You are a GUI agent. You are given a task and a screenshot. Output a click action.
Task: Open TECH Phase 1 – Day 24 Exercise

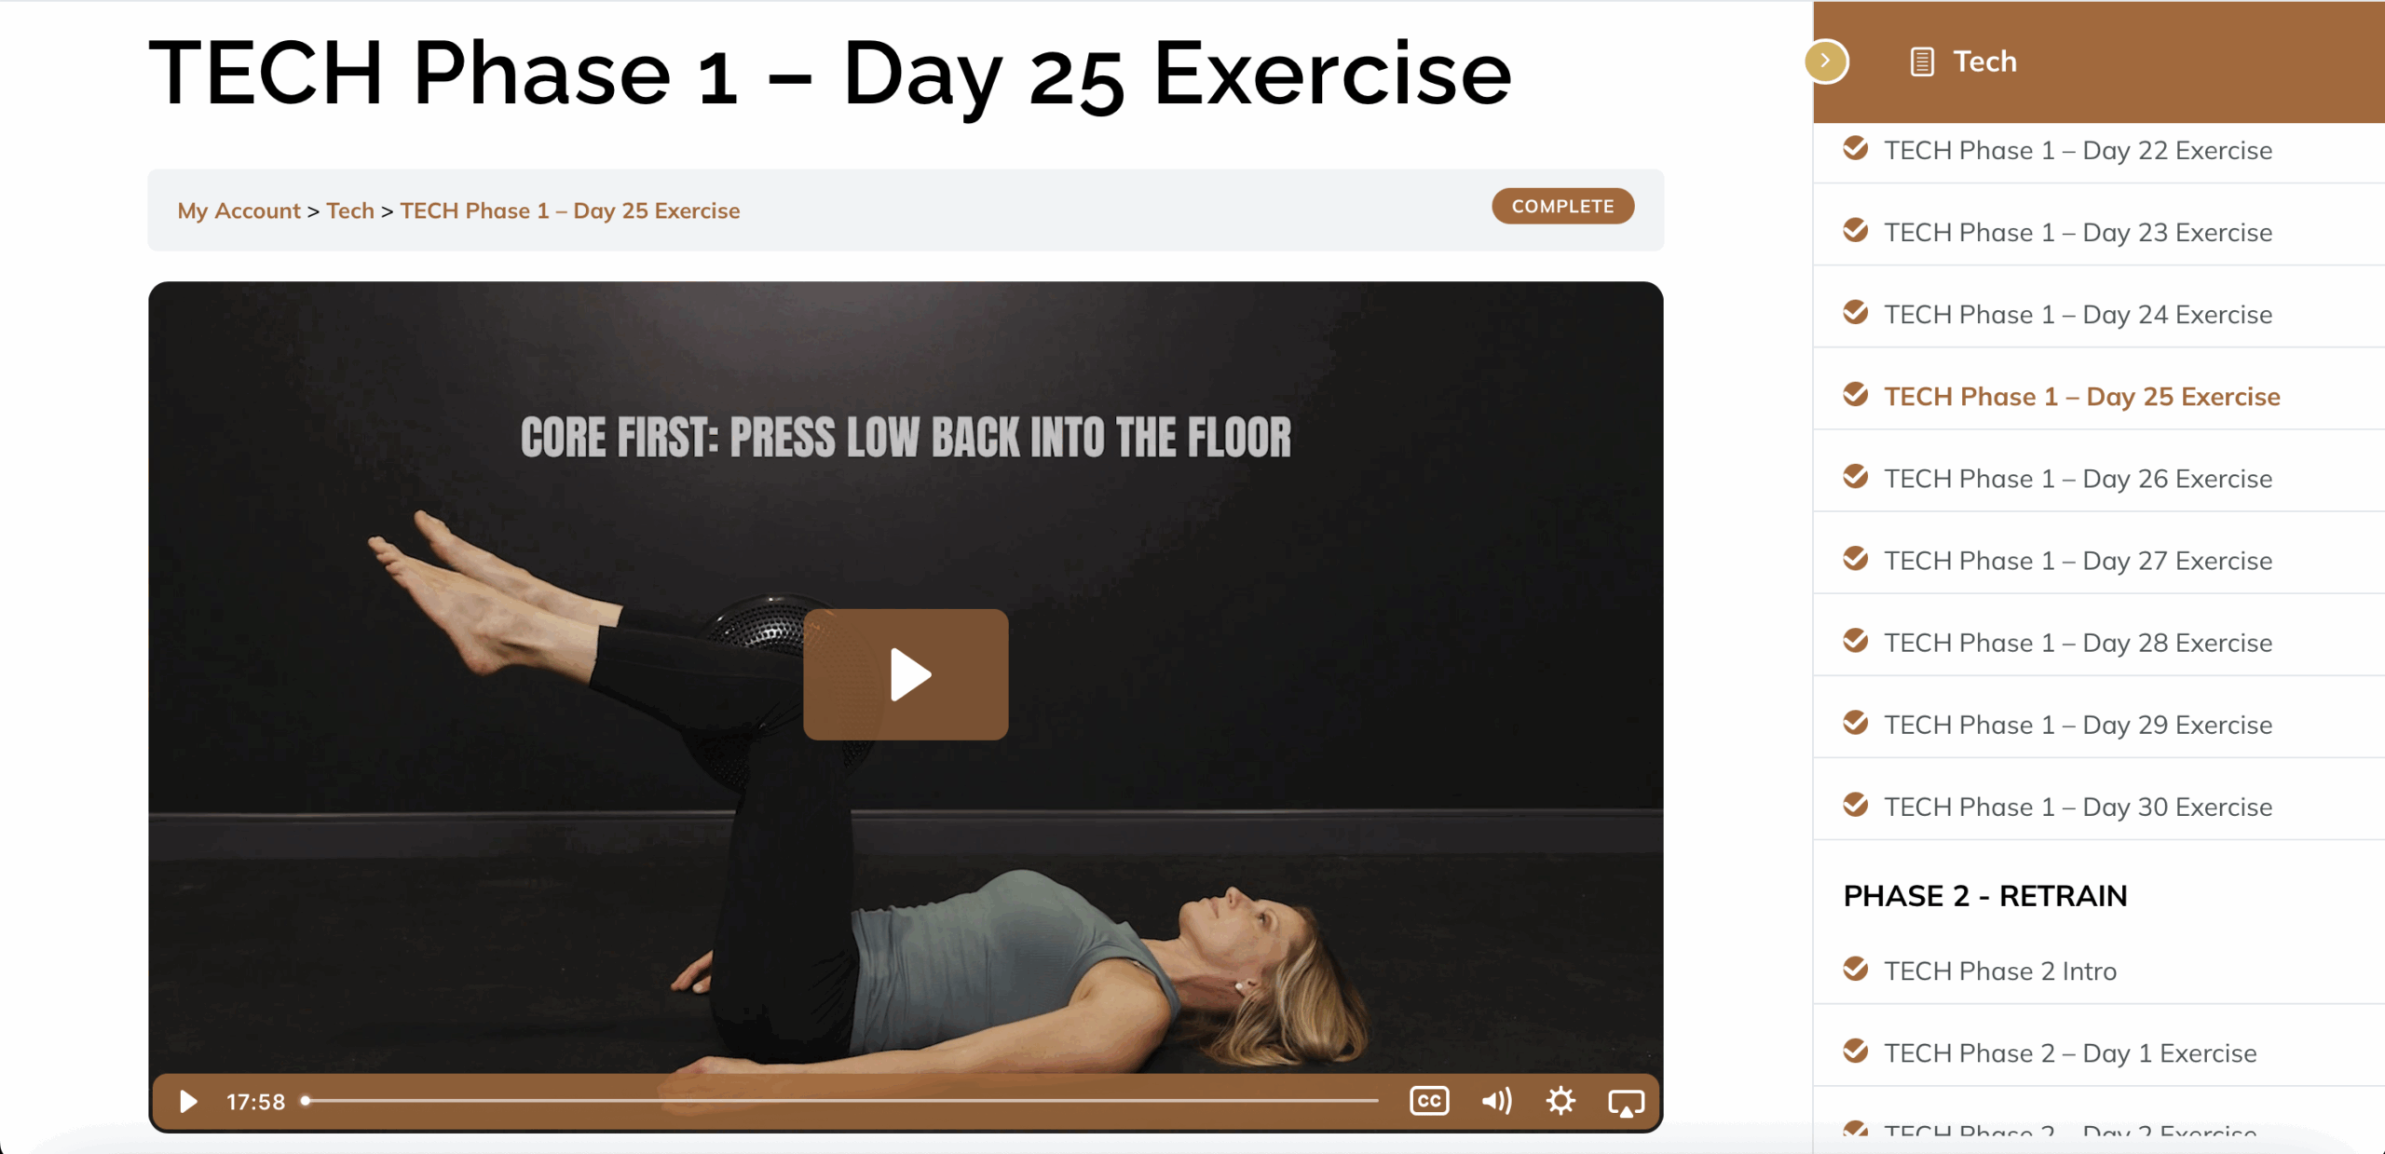[2078, 315]
